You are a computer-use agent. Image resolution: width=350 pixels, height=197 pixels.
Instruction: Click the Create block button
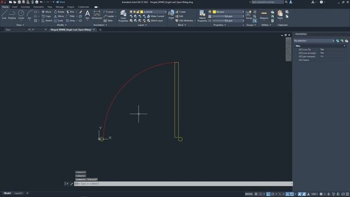tap(180, 11)
